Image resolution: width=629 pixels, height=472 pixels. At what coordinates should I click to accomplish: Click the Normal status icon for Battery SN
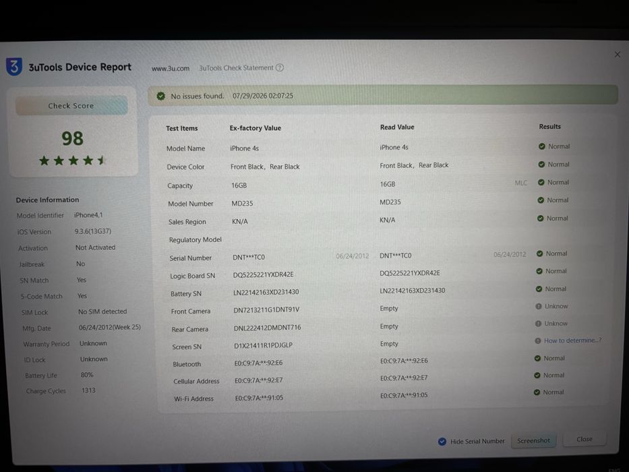pos(539,289)
